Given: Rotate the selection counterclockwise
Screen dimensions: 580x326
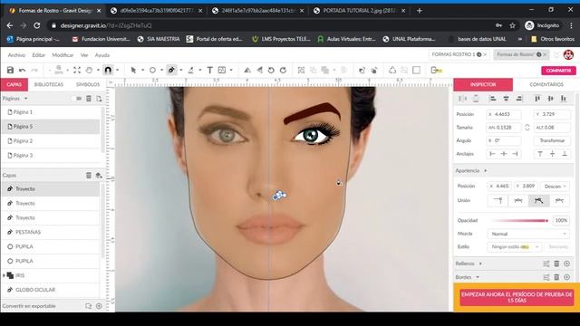Looking at the screenshot, I should (271, 71).
